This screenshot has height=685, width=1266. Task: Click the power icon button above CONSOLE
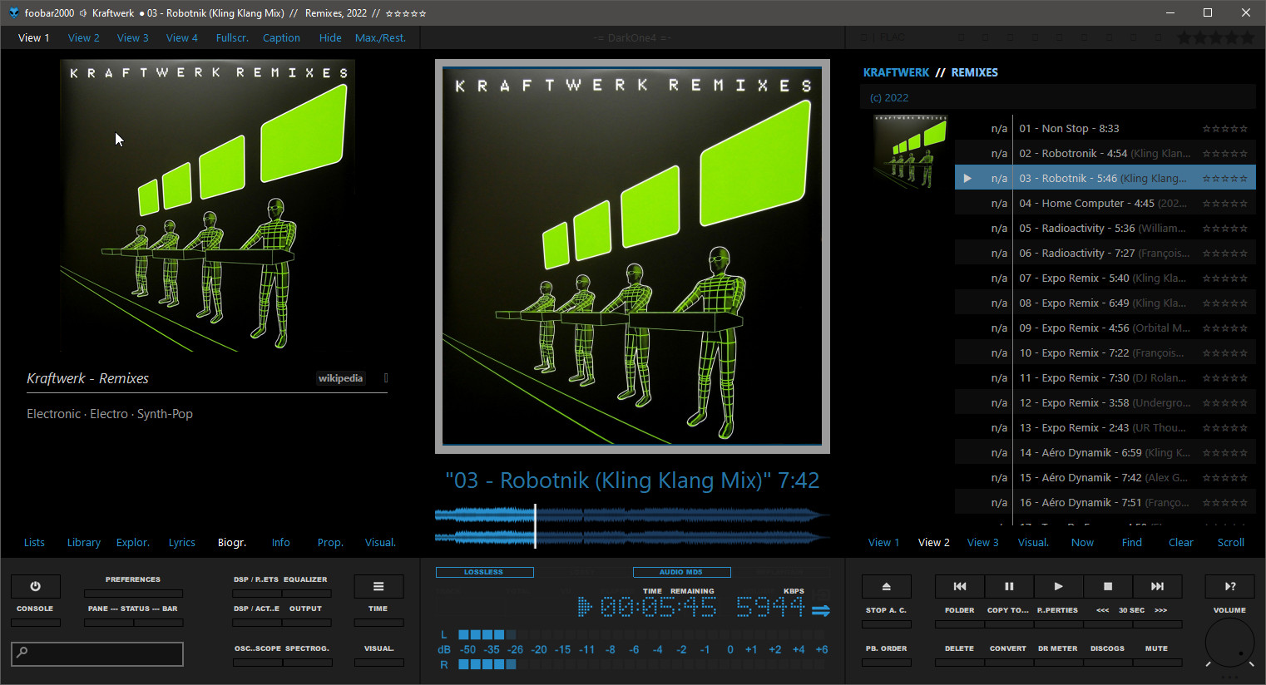click(35, 586)
